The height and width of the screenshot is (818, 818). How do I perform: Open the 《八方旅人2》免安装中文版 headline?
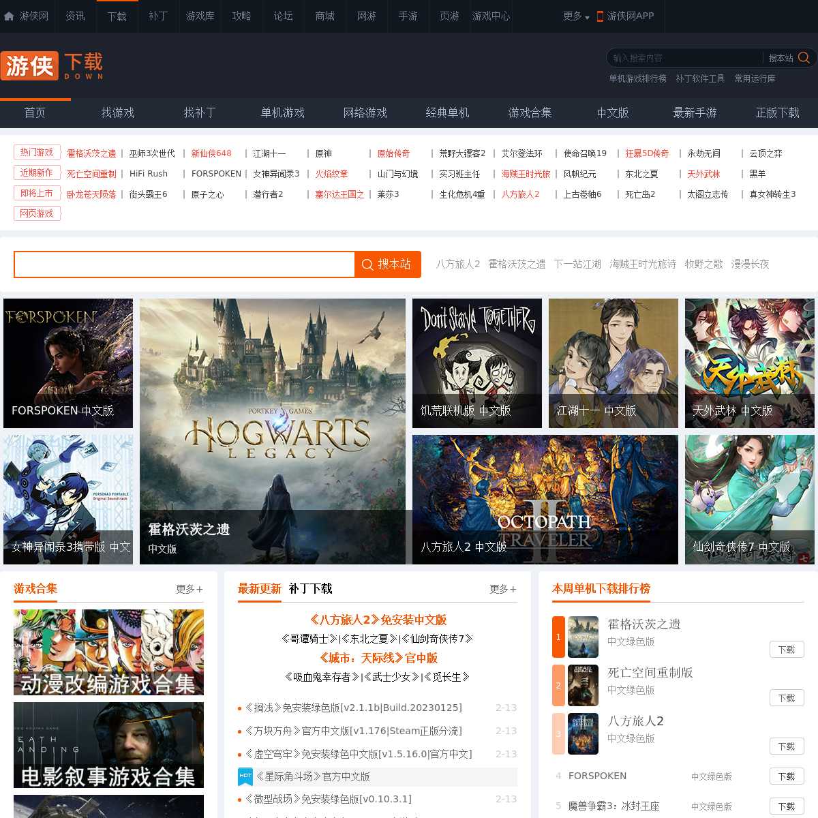click(x=378, y=620)
